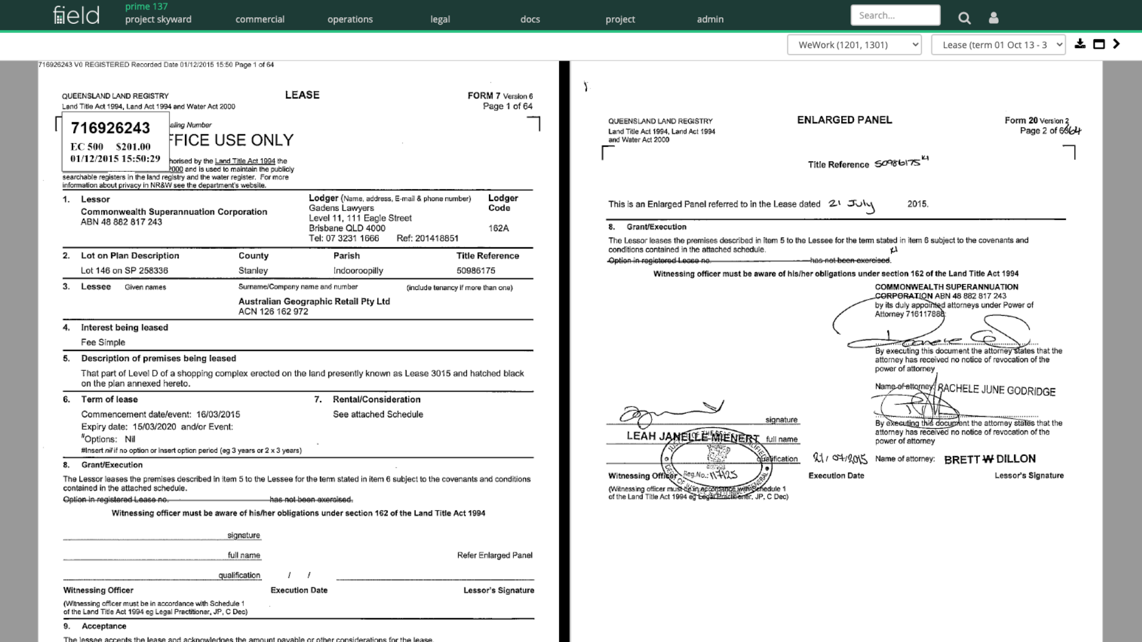This screenshot has height=642, width=1142.
Task: Click 'RACHELE JUNE GODRIDGE' attorney name
Action: [x=997, y=391]
